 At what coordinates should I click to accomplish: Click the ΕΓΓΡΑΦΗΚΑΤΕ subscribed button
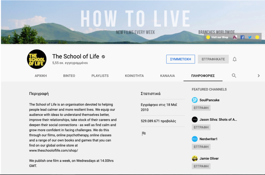213,59
